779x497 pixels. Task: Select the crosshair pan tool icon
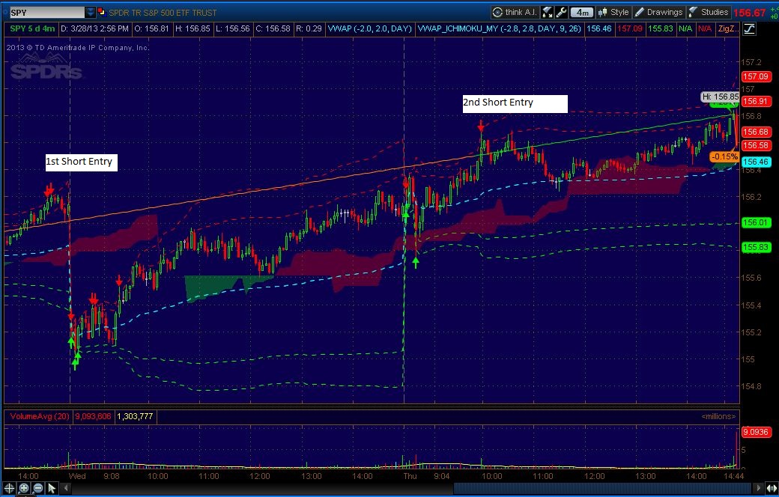(x=10, y=488)
